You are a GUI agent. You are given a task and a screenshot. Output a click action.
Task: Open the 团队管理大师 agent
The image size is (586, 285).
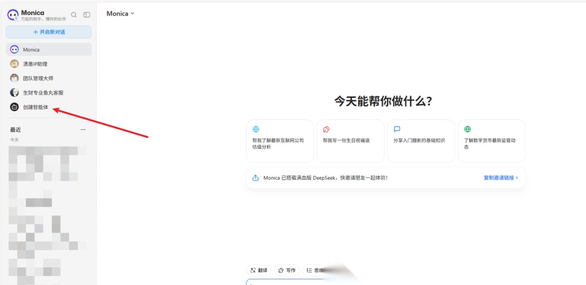point(49,78)
